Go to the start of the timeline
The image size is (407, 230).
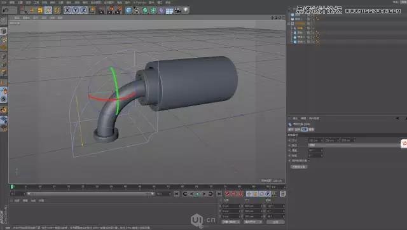[177, 194]
